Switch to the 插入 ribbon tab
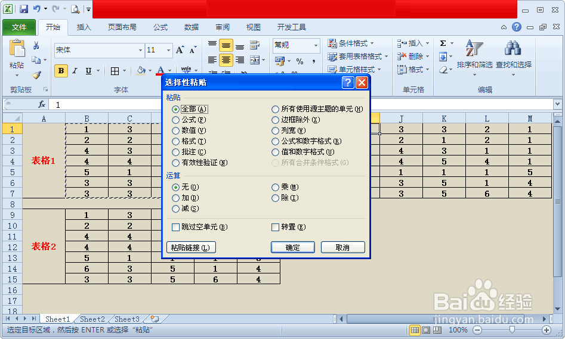This screenshot has height=339, width=565. (84, 27)
